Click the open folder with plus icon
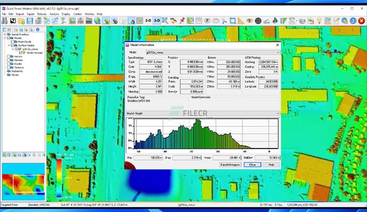 (x=22, y=21)
